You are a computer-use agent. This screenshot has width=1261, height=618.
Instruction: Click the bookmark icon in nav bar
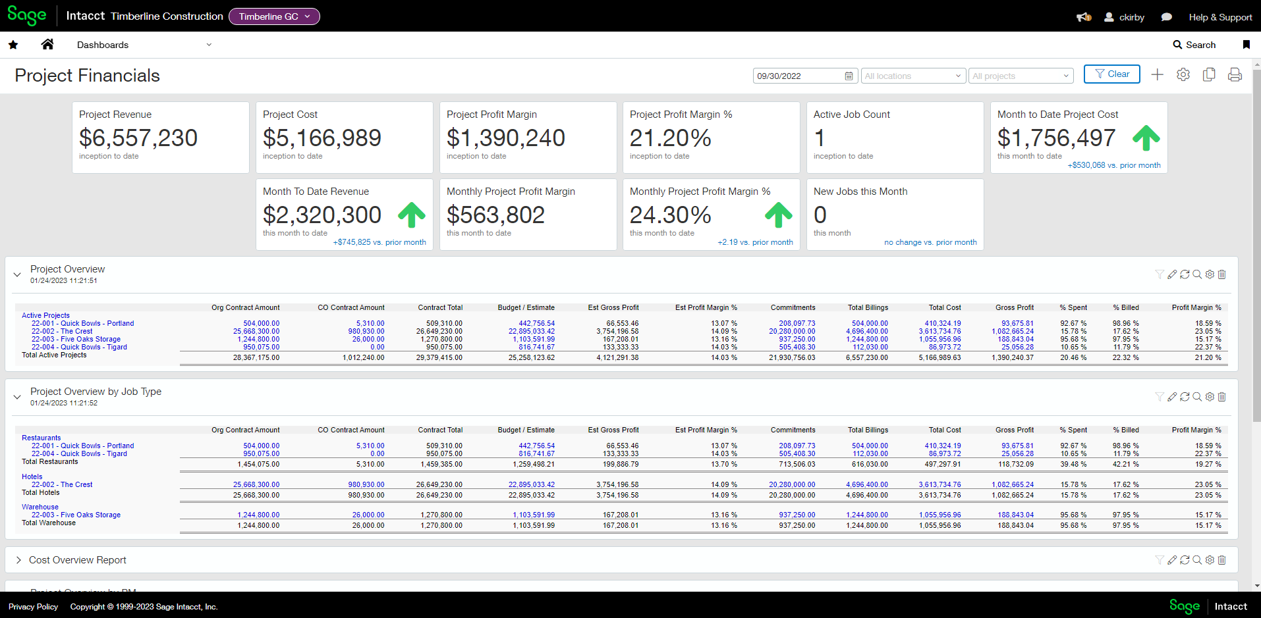(x=1246, y=45)
